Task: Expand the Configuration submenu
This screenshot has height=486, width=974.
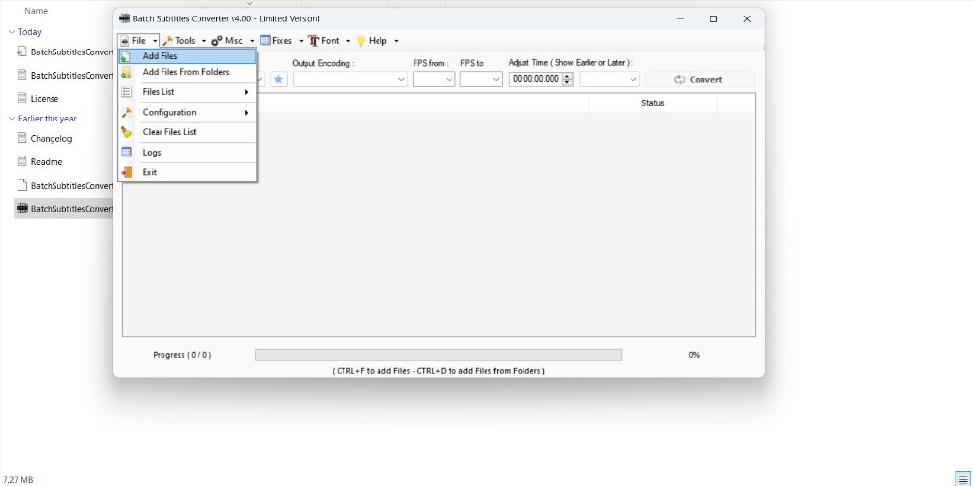Action: [x=187, y=113]
